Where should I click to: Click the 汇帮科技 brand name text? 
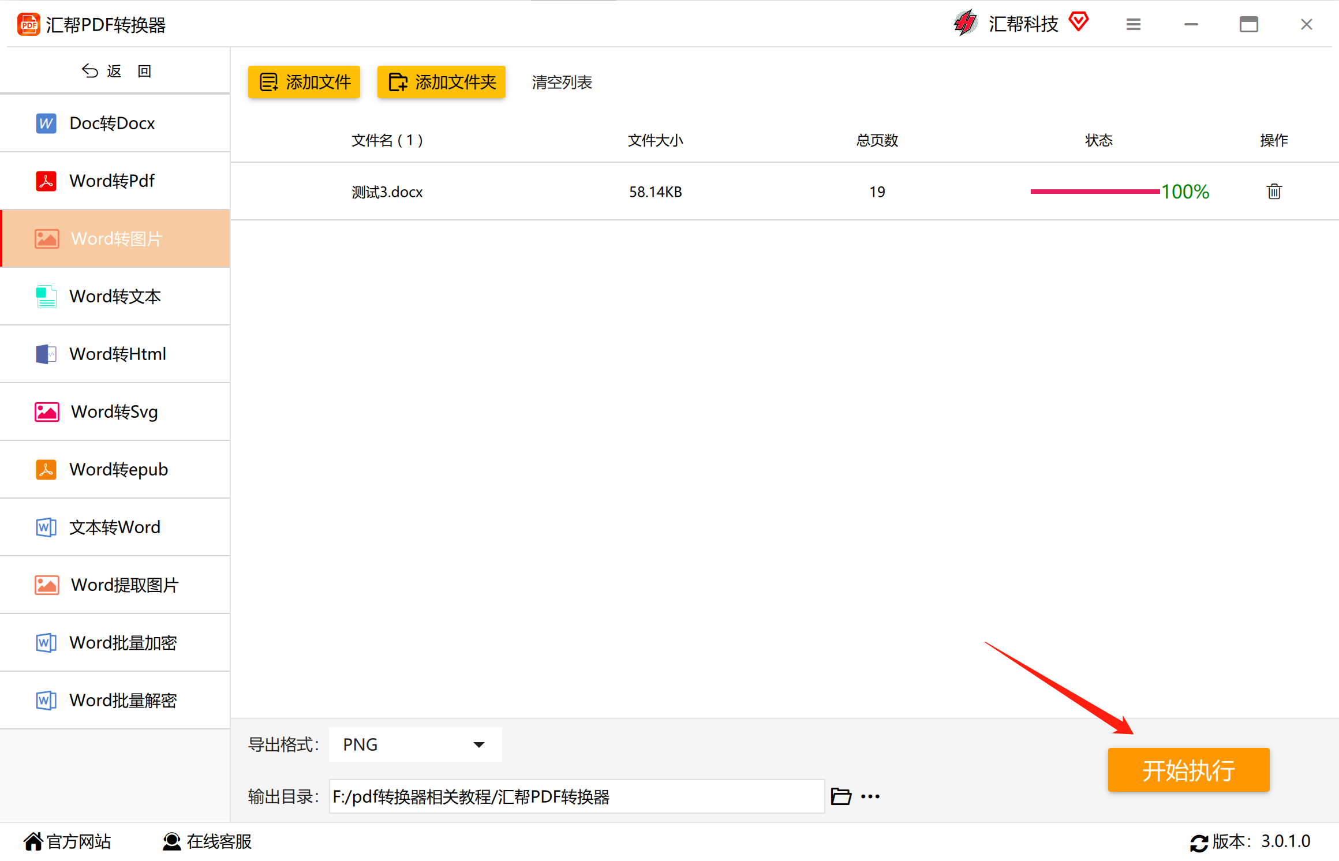[1023, 24]
